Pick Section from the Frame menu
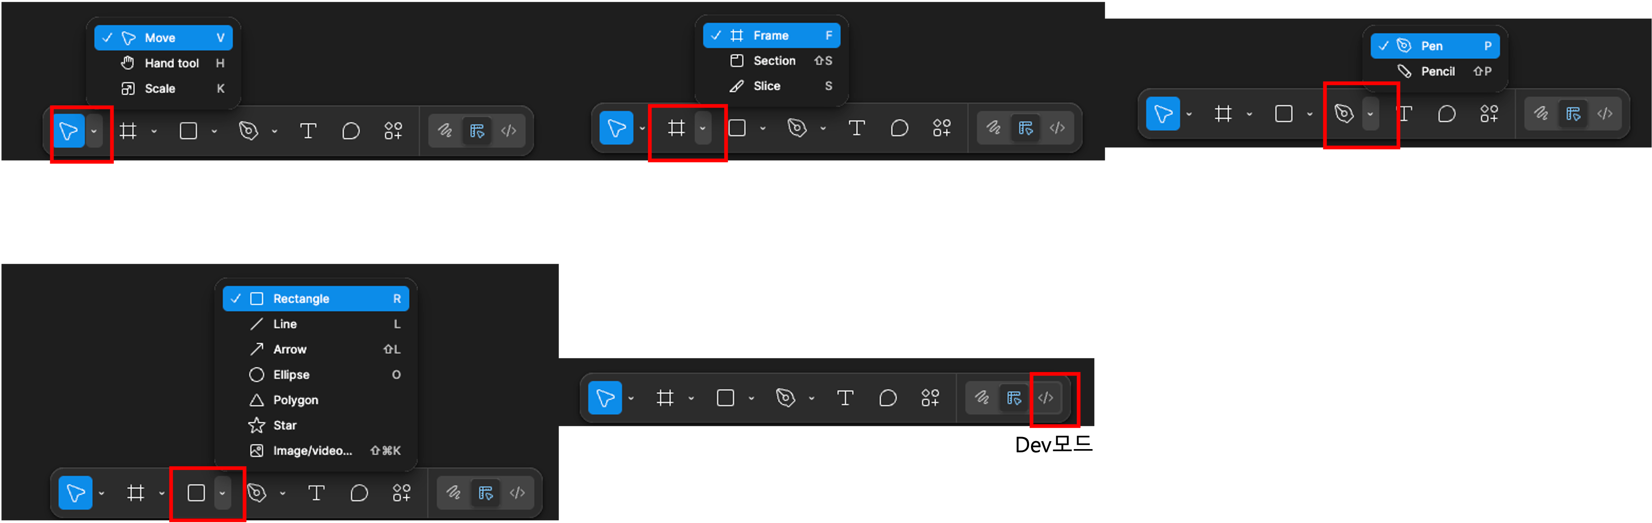The width and height of the screenshot is (1652, 523). [772, 60]
